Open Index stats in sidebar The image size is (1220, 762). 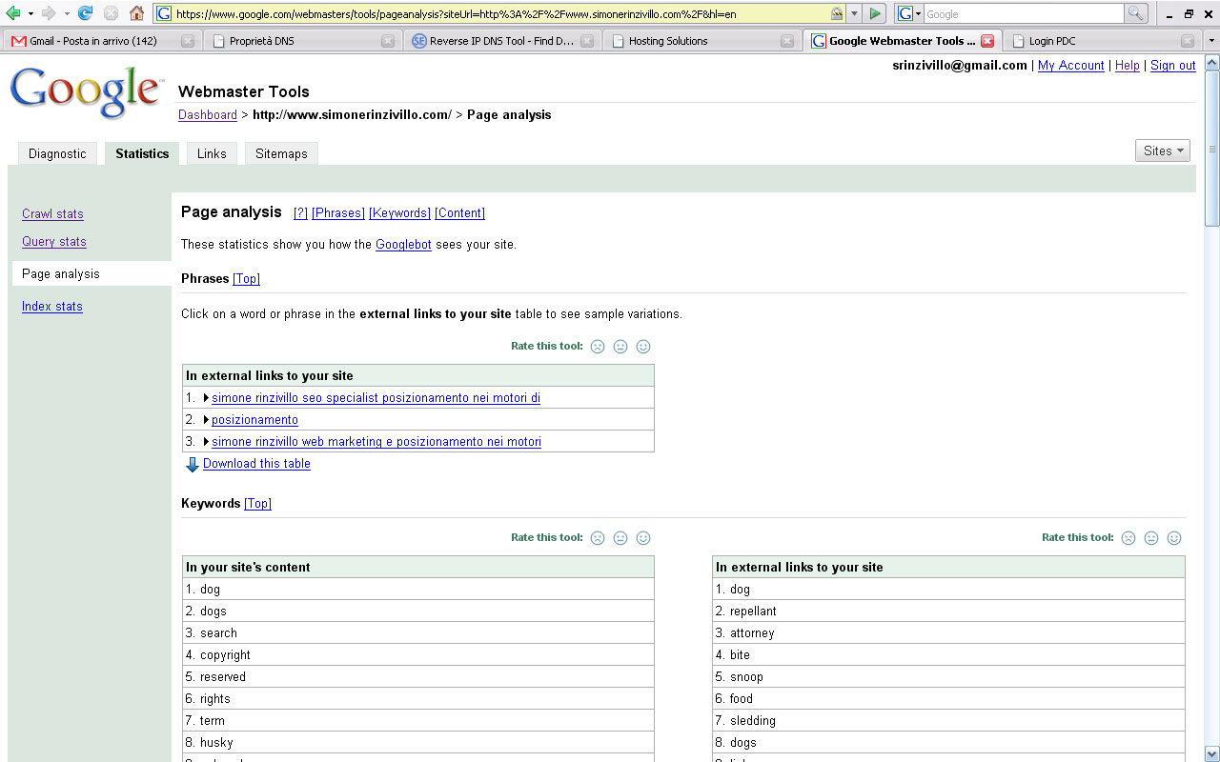52,307
